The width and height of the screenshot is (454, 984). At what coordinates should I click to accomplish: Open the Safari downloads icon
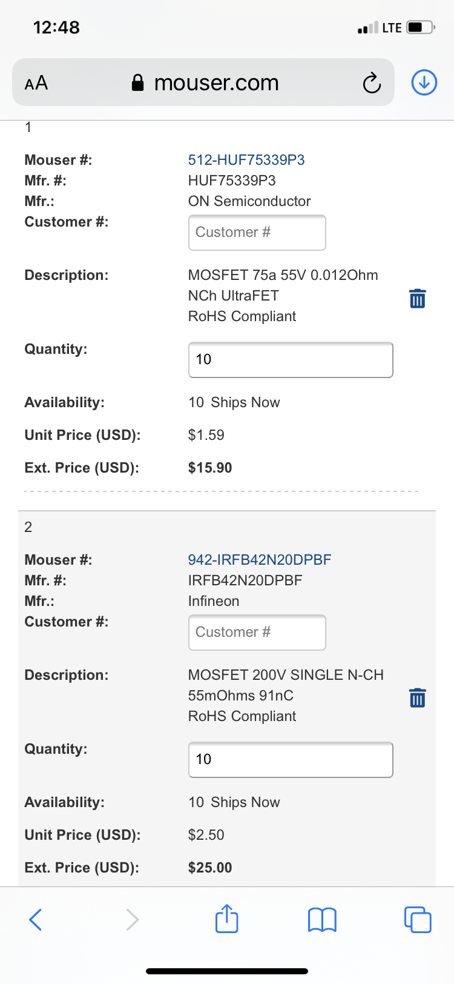coord(424,82)
